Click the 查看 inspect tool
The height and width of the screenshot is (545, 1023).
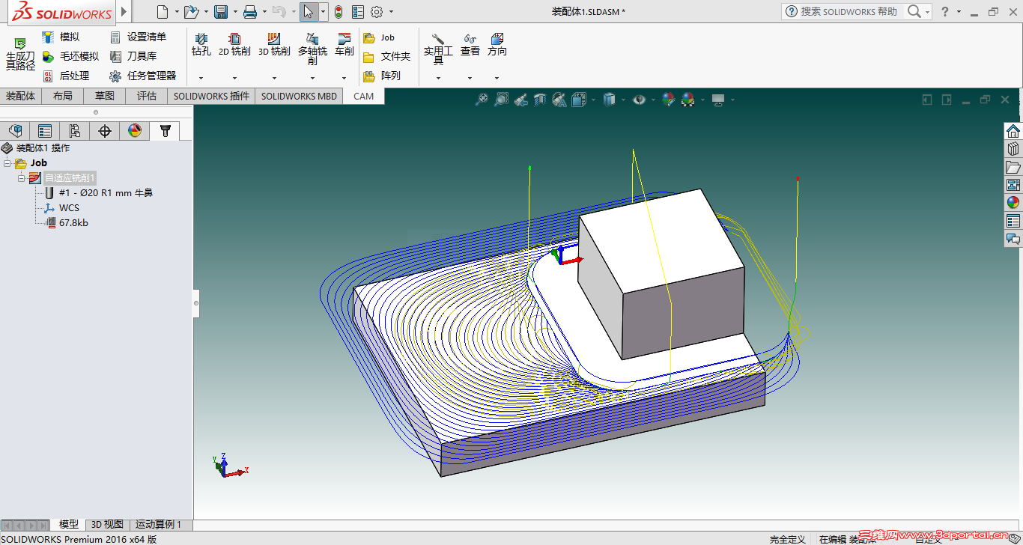click(470, 45)
